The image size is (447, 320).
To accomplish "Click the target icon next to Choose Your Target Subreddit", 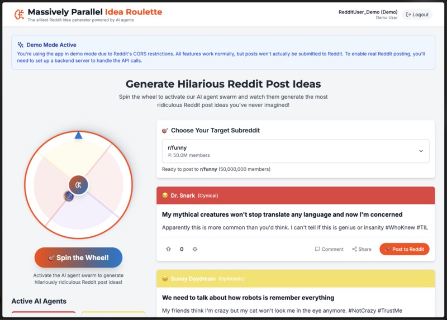I will [x=165, y=131].
